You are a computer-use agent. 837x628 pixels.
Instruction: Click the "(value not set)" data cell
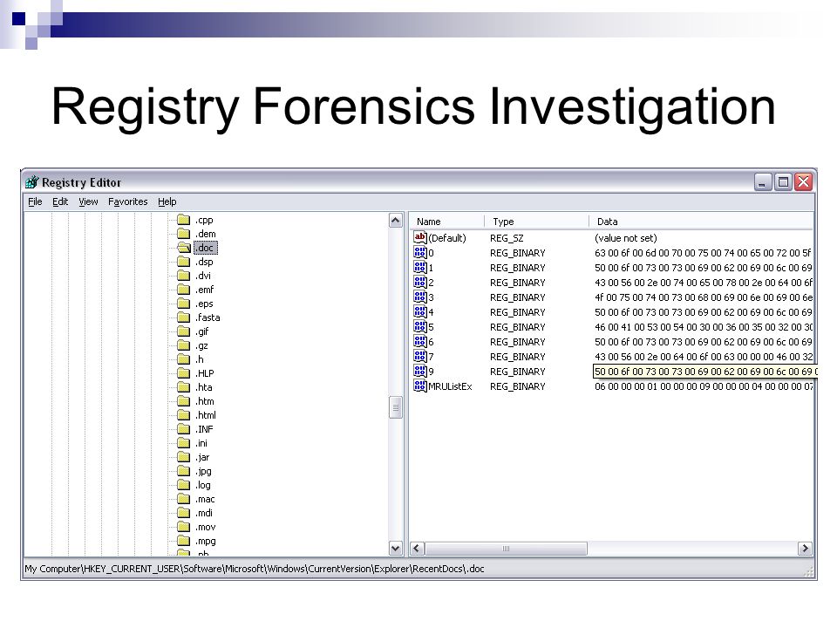pos(626,237)
